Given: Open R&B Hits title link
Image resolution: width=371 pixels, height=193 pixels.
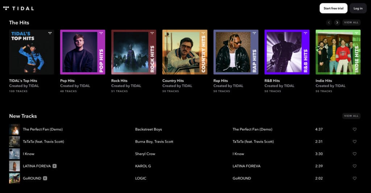Looking at the screenshot, I should [272, 81].
